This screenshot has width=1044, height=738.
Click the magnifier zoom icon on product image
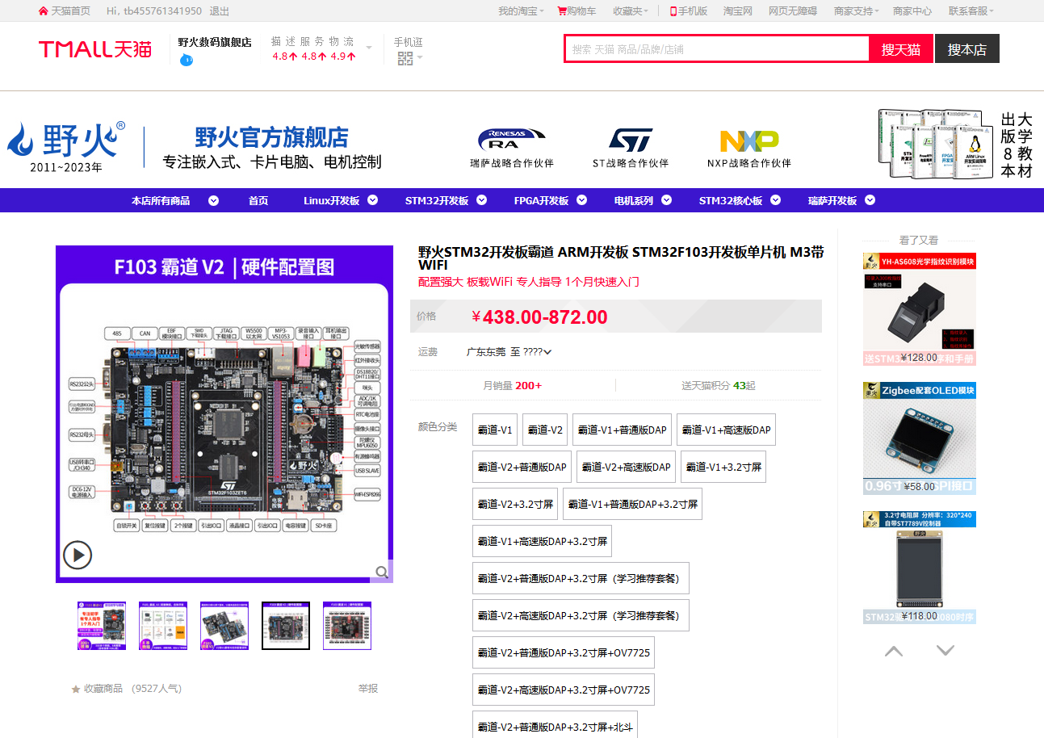[381, 572]
